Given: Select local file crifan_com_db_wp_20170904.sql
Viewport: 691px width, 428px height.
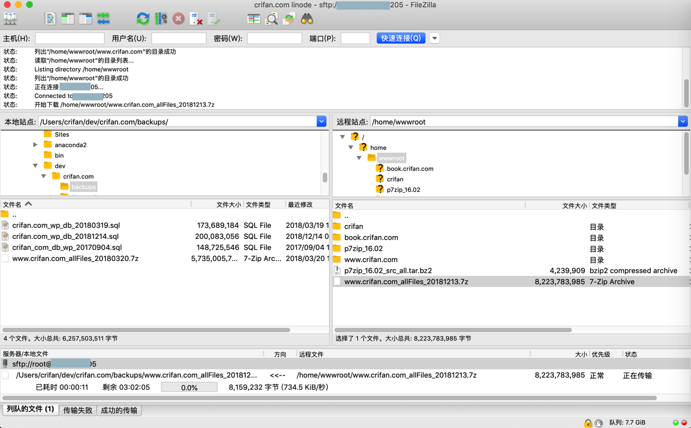Looking at the screenshot, I should tap(165, 247).
